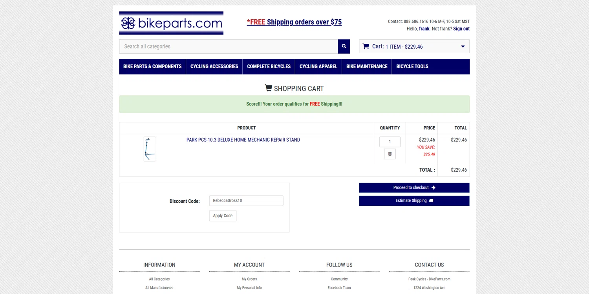Proceed to checkout
The width and height of the screenshot is (589, 294).
[x=414, y=188]
